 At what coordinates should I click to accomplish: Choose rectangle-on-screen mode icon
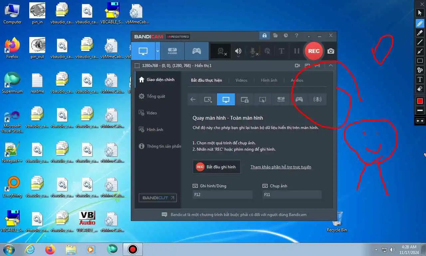[208, 99]
